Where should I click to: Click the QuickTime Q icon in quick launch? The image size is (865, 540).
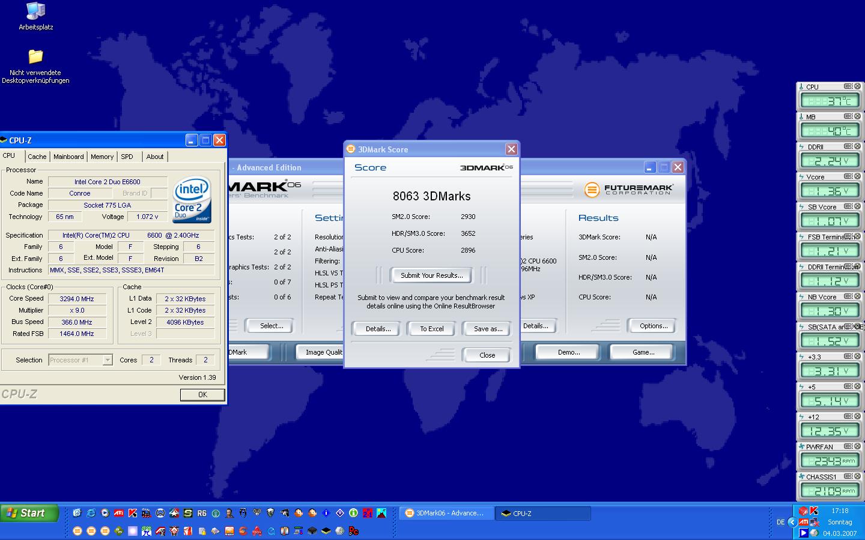(x=271, y=531)
